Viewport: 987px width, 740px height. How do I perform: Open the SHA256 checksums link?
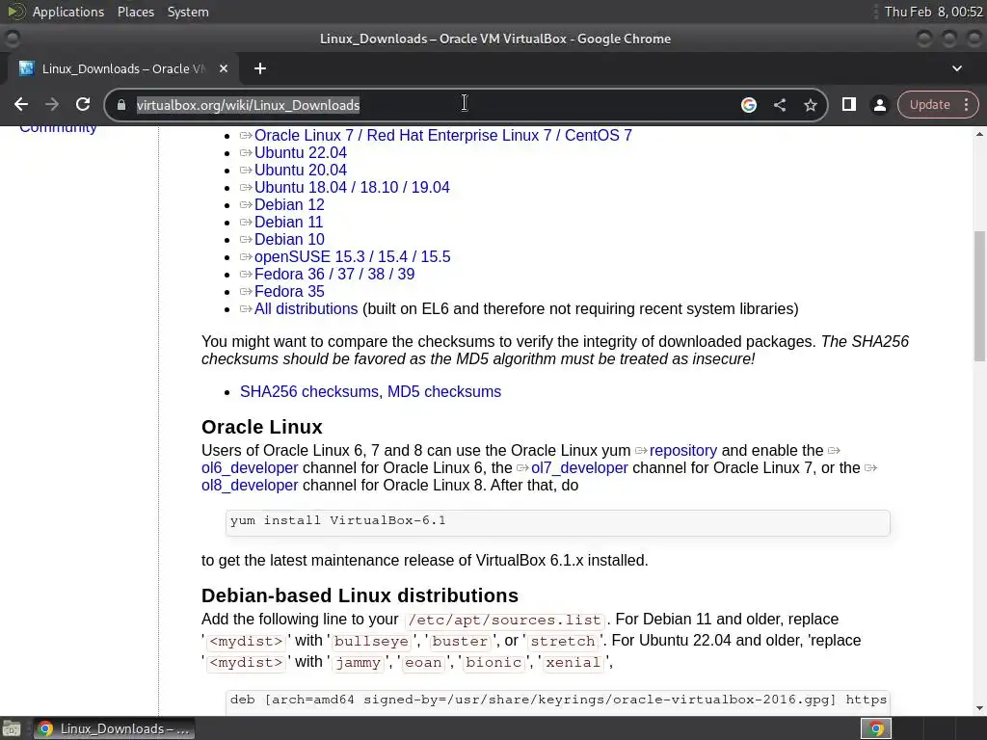(x=309, y=391)
